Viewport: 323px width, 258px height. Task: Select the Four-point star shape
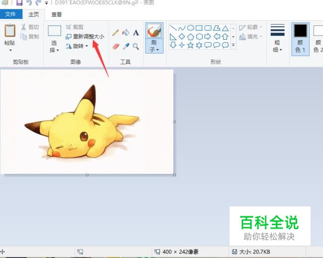point(182,45)
